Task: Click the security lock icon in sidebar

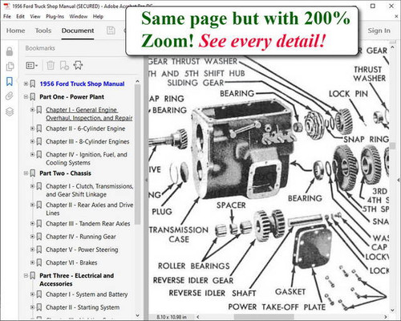Action: (10, 51)
